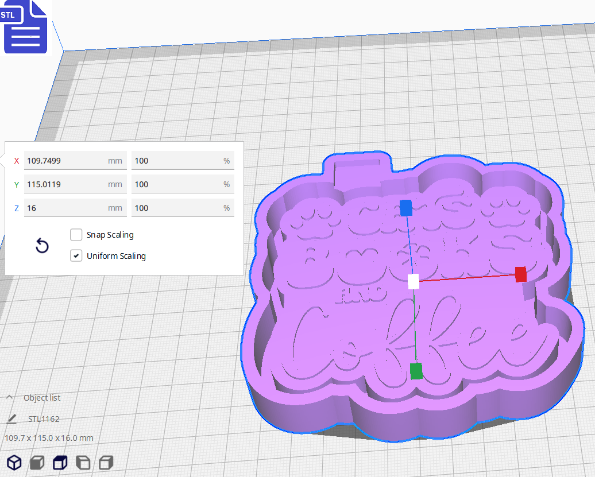The width and height of the screenshot is (595, 477).
Task: Switch to the layer view cube icon
Action: point(60,462)
